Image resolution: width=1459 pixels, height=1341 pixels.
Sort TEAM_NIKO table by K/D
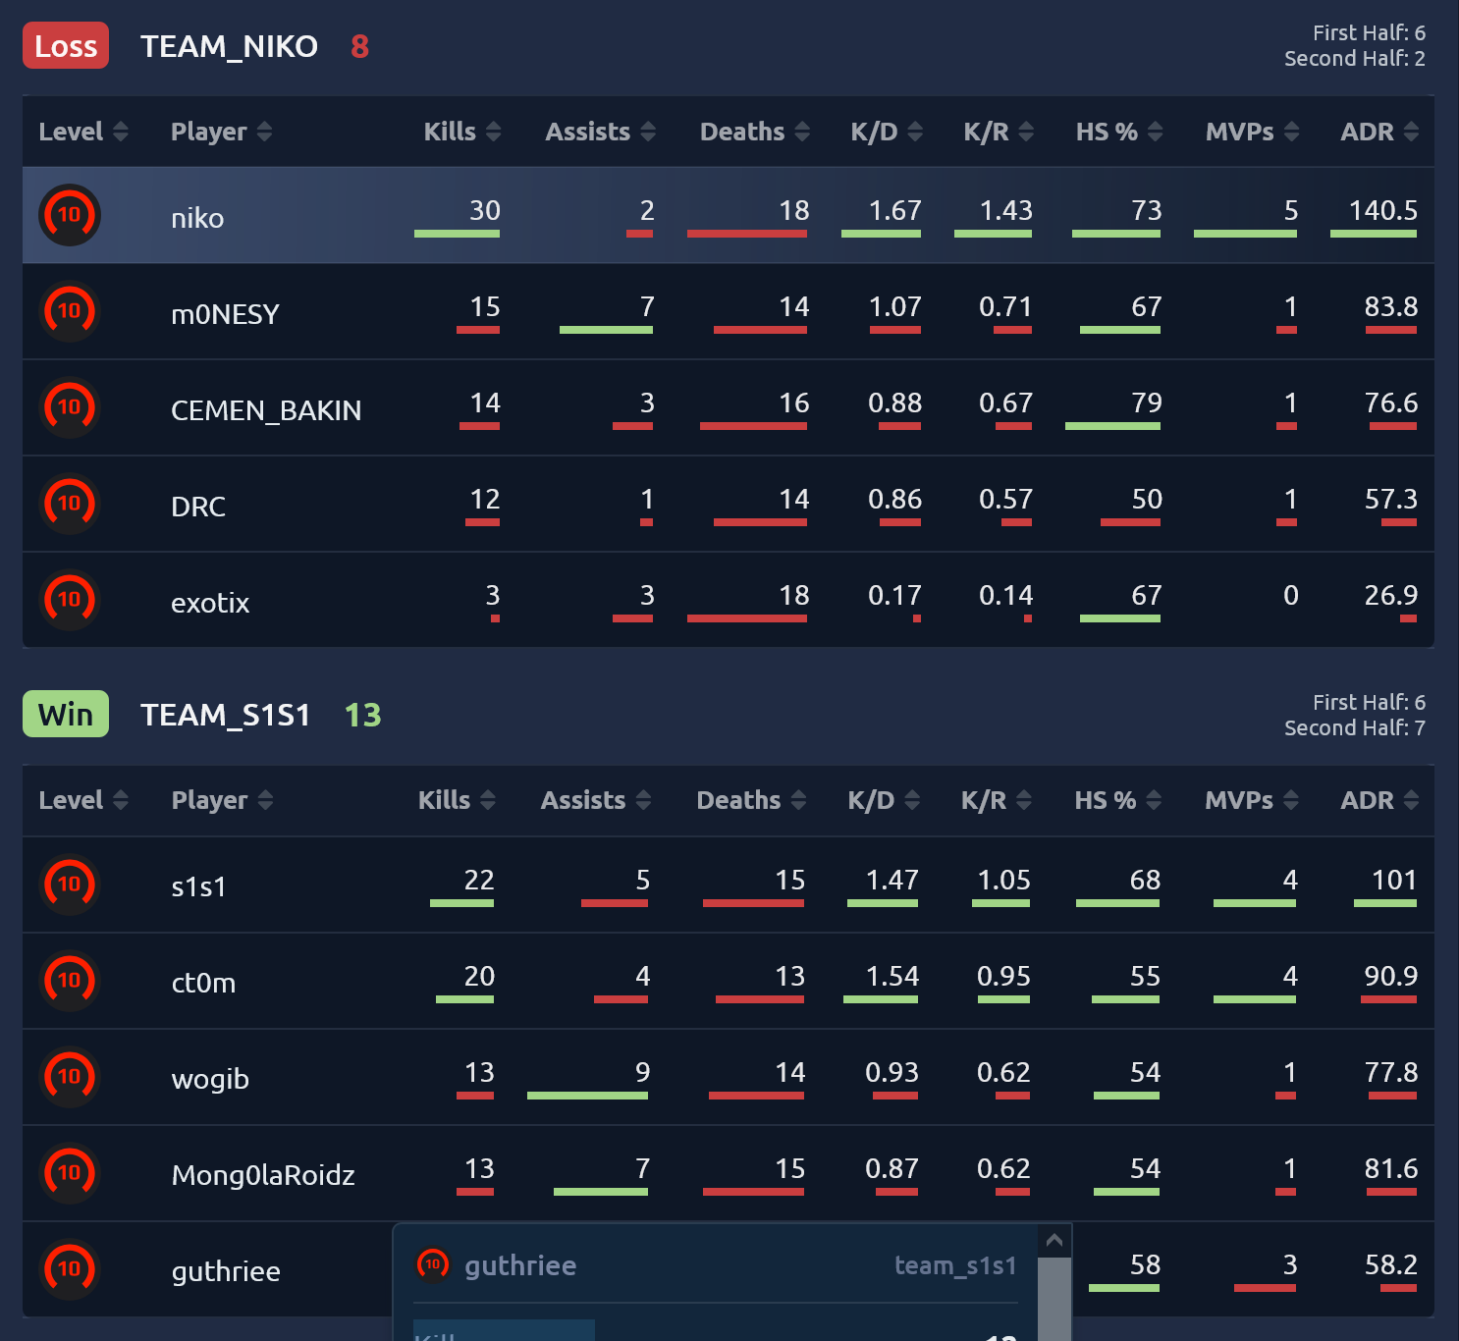(887, 132)
